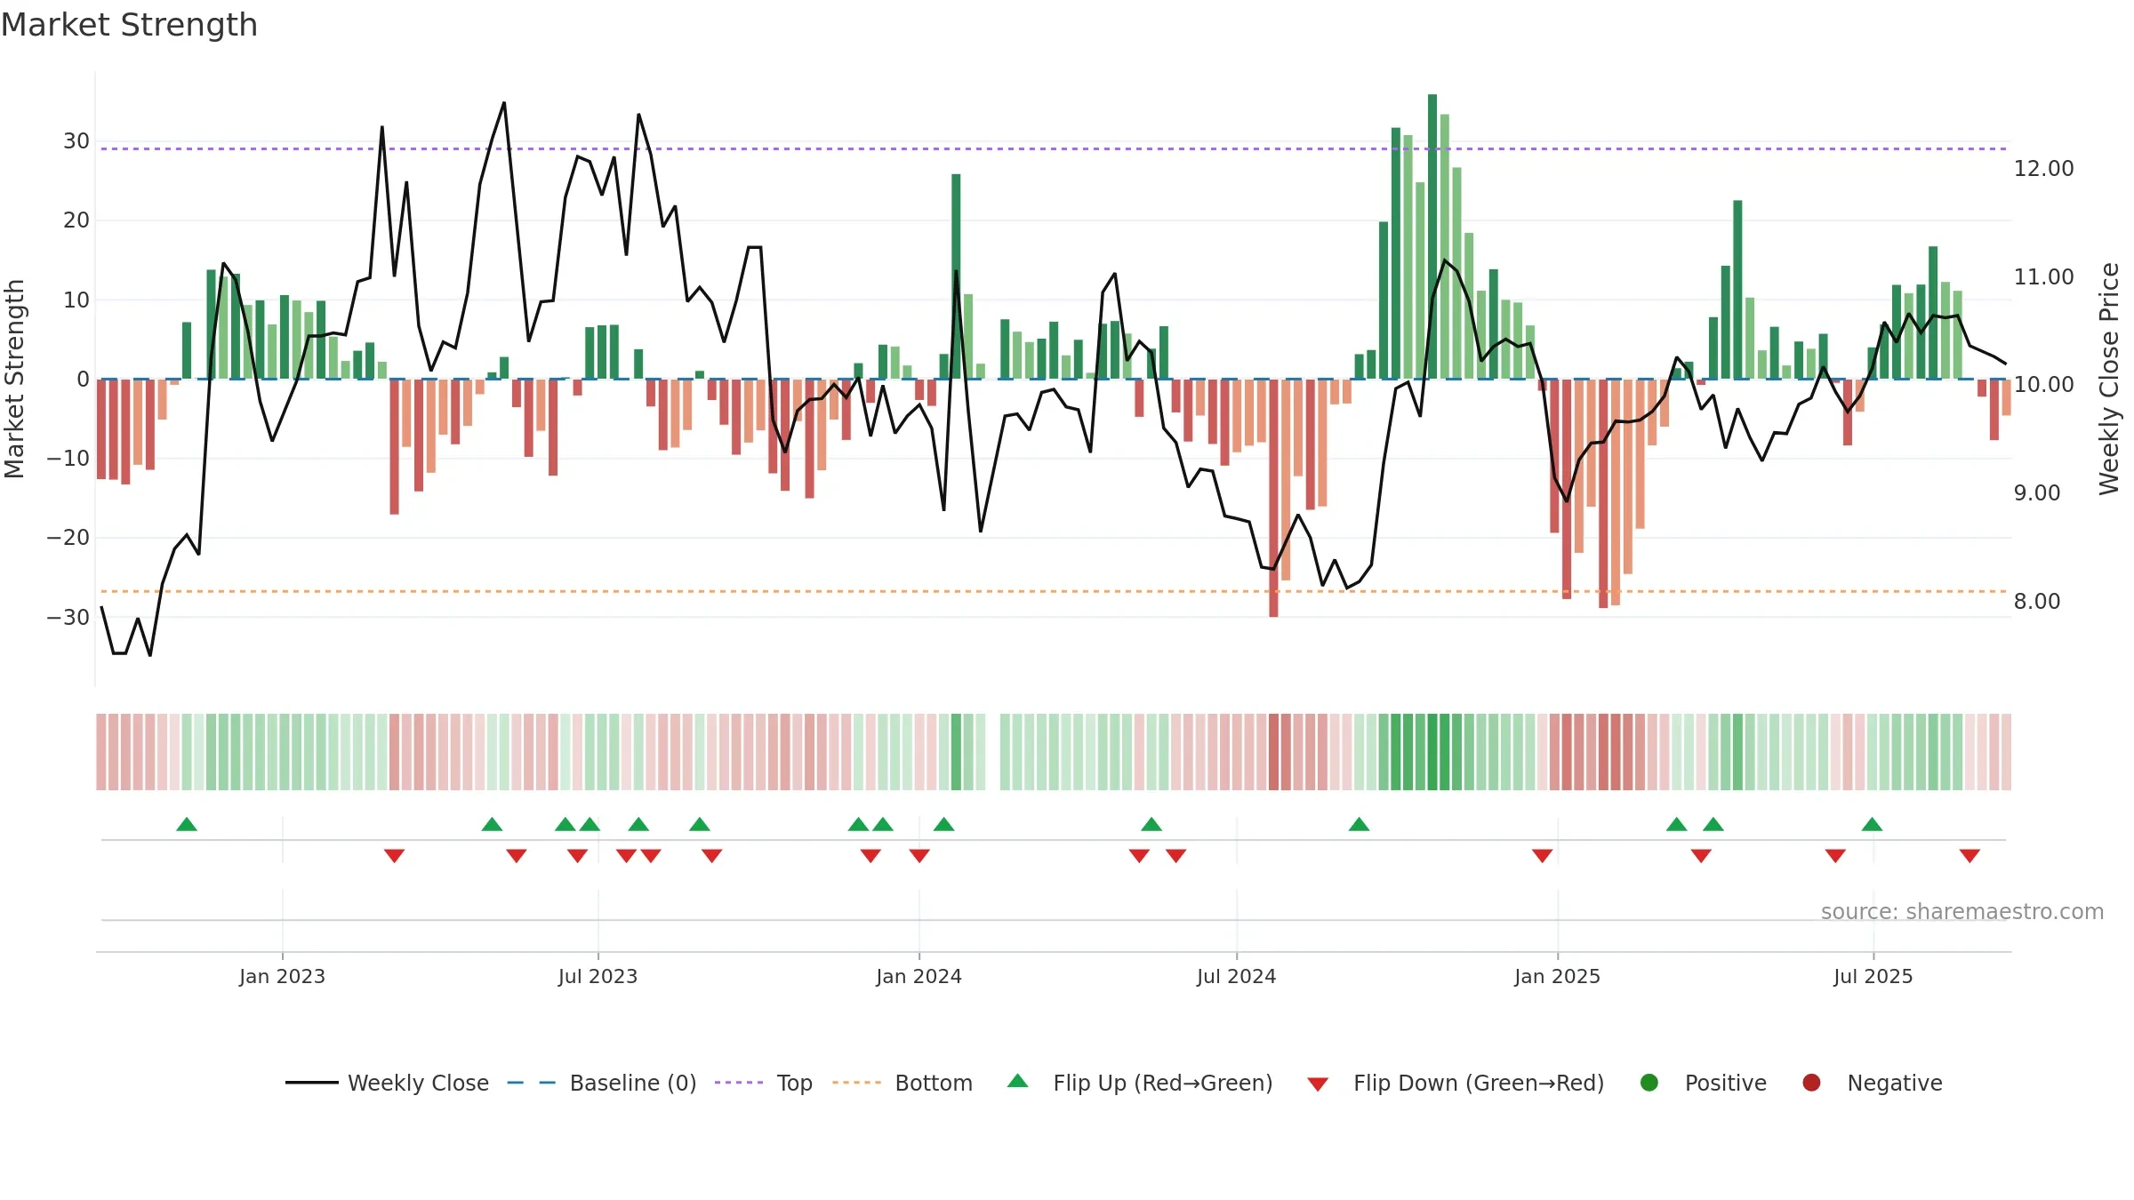Click the source: sharemaestro.com text
Image resolution: width=2134 pixels, height=1200 pixels.
tap(1962, 911)
